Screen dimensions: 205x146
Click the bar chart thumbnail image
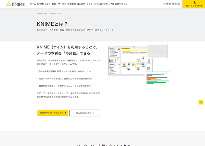coord(157,78)
